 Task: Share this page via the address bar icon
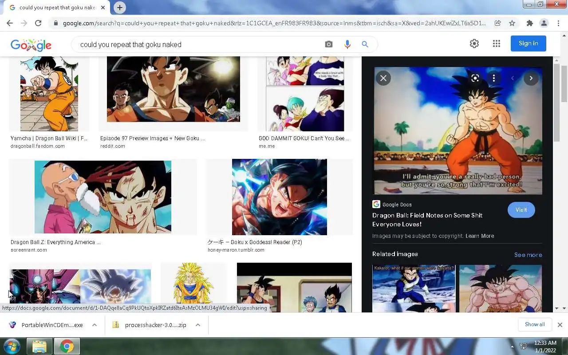[x=498, y=23]
